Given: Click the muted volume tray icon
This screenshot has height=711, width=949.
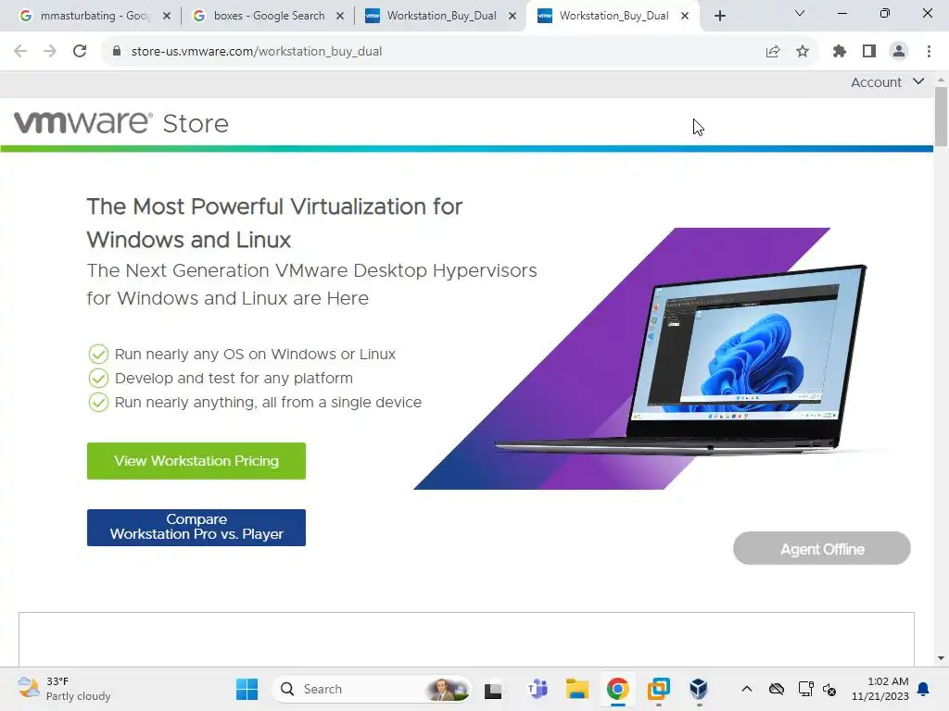Looking at the screenshot, I should (829, 689).
